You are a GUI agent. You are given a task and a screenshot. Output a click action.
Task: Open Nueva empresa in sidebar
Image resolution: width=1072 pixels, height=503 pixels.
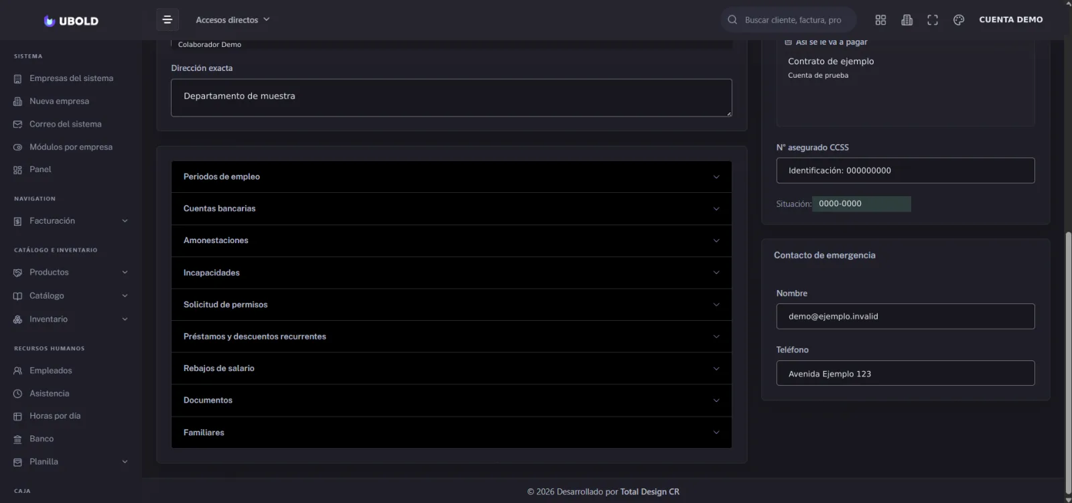59,101
